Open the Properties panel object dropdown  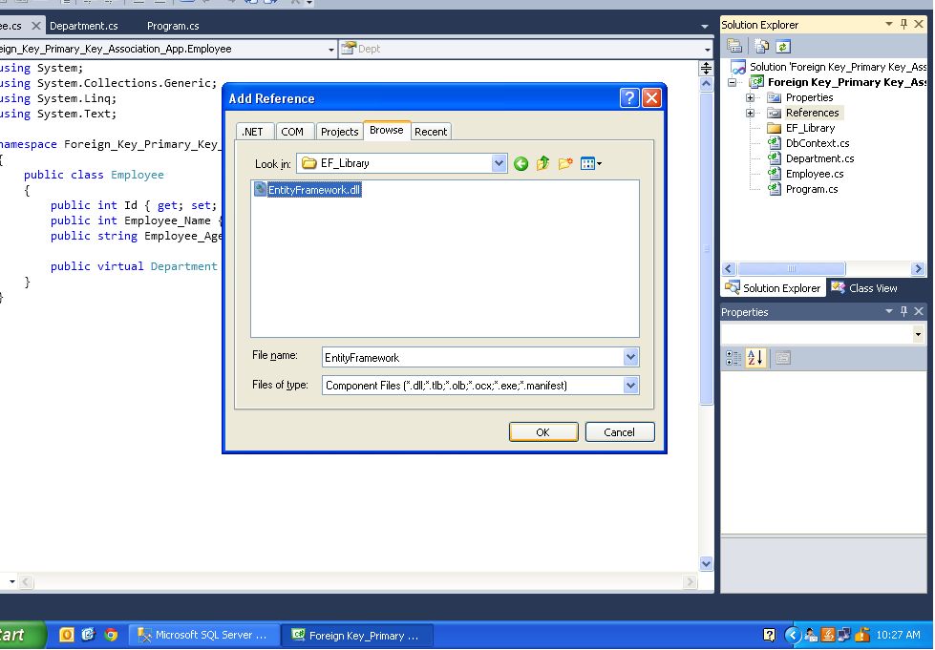[919, 334]
